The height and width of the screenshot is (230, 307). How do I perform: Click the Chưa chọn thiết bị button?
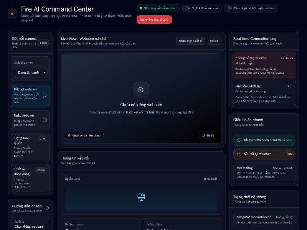[x=190, y=41]
